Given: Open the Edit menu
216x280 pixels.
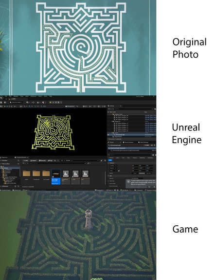Looking at the screenshot, I should point(10,96).
